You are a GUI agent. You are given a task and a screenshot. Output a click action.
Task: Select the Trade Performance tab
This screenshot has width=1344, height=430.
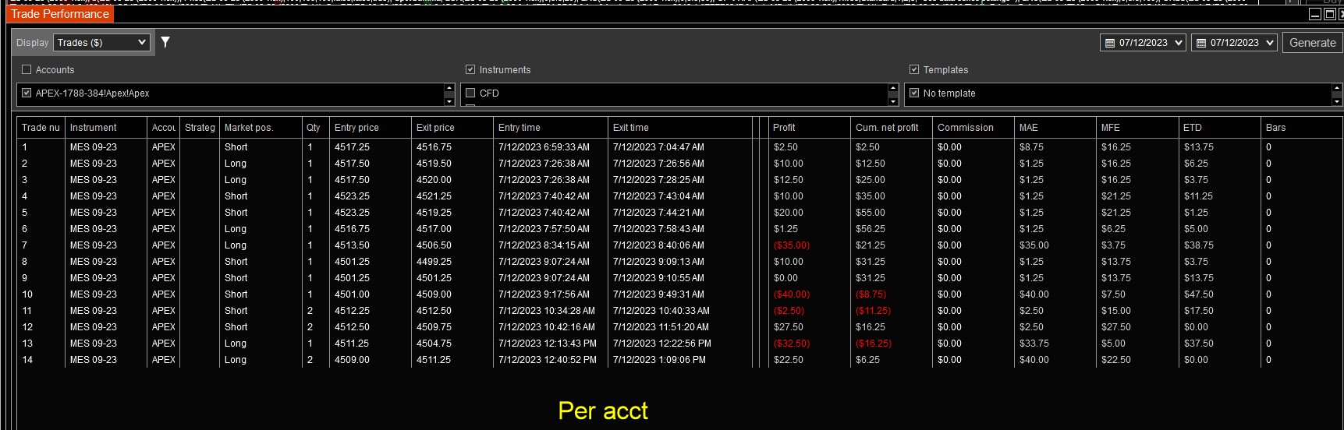coord(60,14)
